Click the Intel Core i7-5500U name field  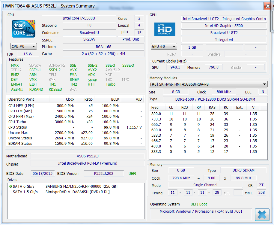(79, 18)
